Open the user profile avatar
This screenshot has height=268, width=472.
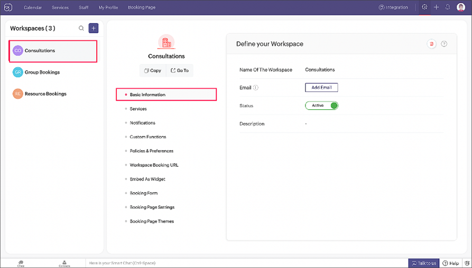tap(460, 7)
